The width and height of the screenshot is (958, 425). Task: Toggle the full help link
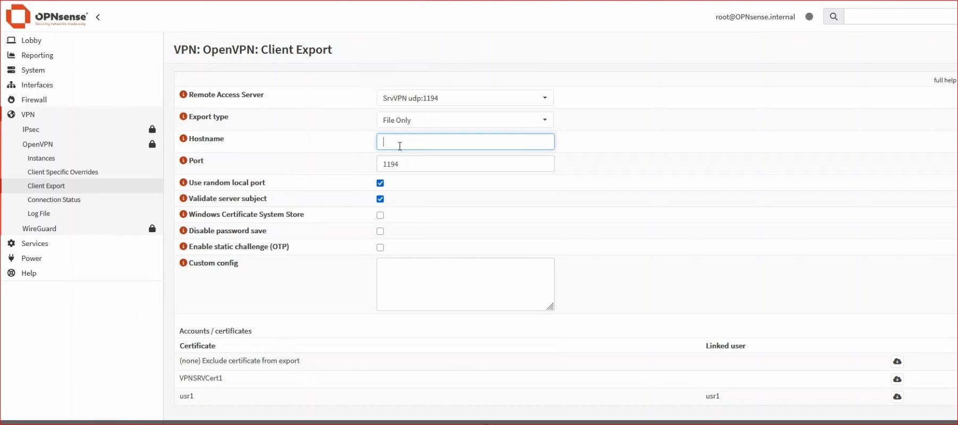pyautogui.click(x=944, y=80)
